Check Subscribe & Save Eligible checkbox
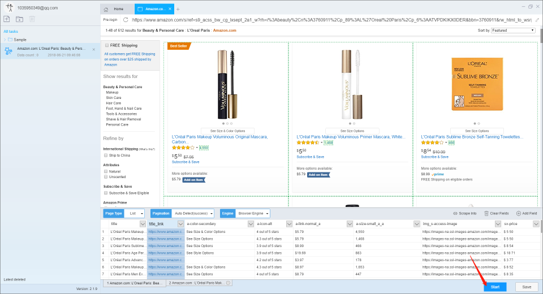The width and height of the screenshot is (543, 294). (106, 193)
